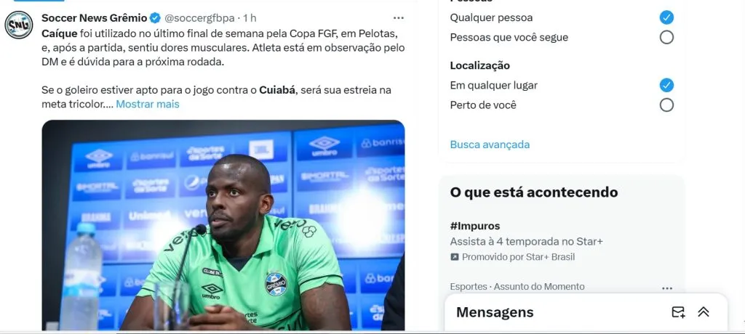Open more options for Esportes trending topic
Image resolution: width=745 pixels, height=334 pixels.
[x=667, y=288]
